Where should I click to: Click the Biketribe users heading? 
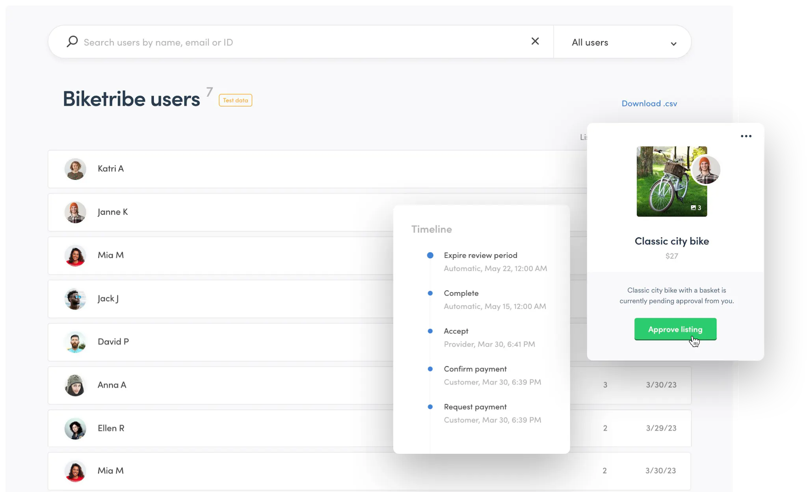point(131,98)
